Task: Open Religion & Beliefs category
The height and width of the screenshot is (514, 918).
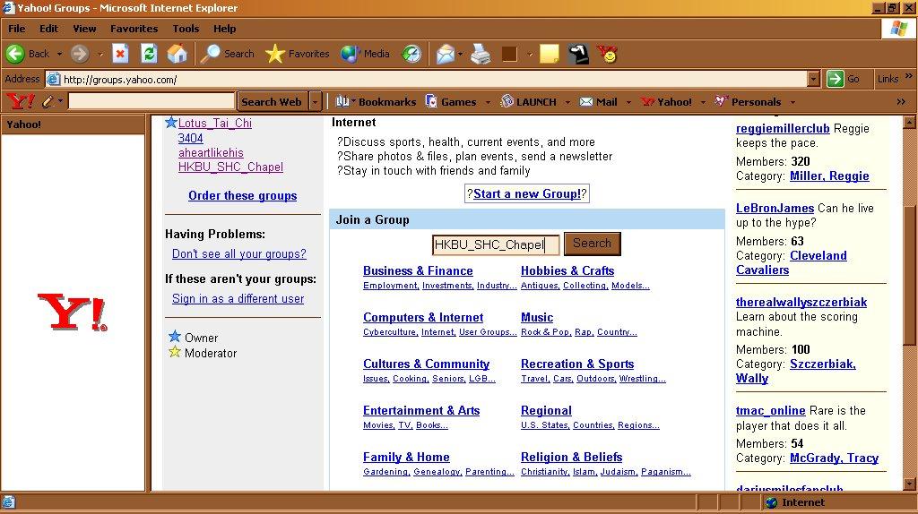Action: click(x=571, y=457)
